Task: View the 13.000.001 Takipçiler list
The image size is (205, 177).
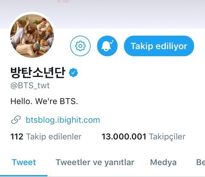Action: [143, 137]
